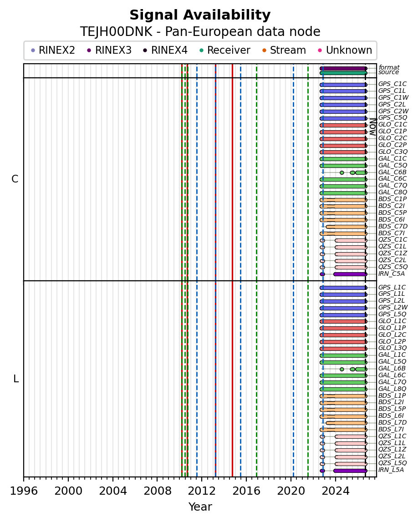Viewport: 418px width, 522px height.
Task: Select the QZS_L1Z pink bar
Action: pyautogui.click(x=351, y=450)
